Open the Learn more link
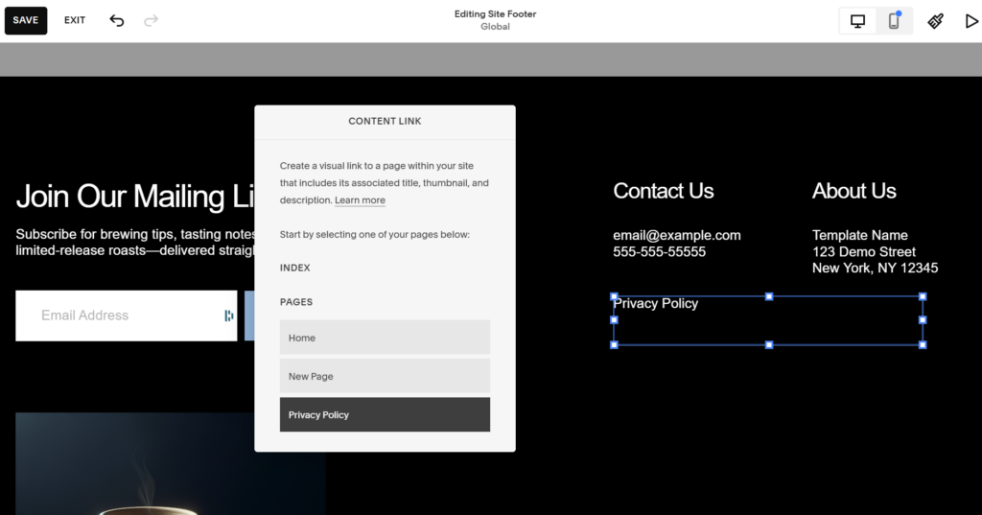The height and width of the screenshot is (515, 982). coord(360,200)
